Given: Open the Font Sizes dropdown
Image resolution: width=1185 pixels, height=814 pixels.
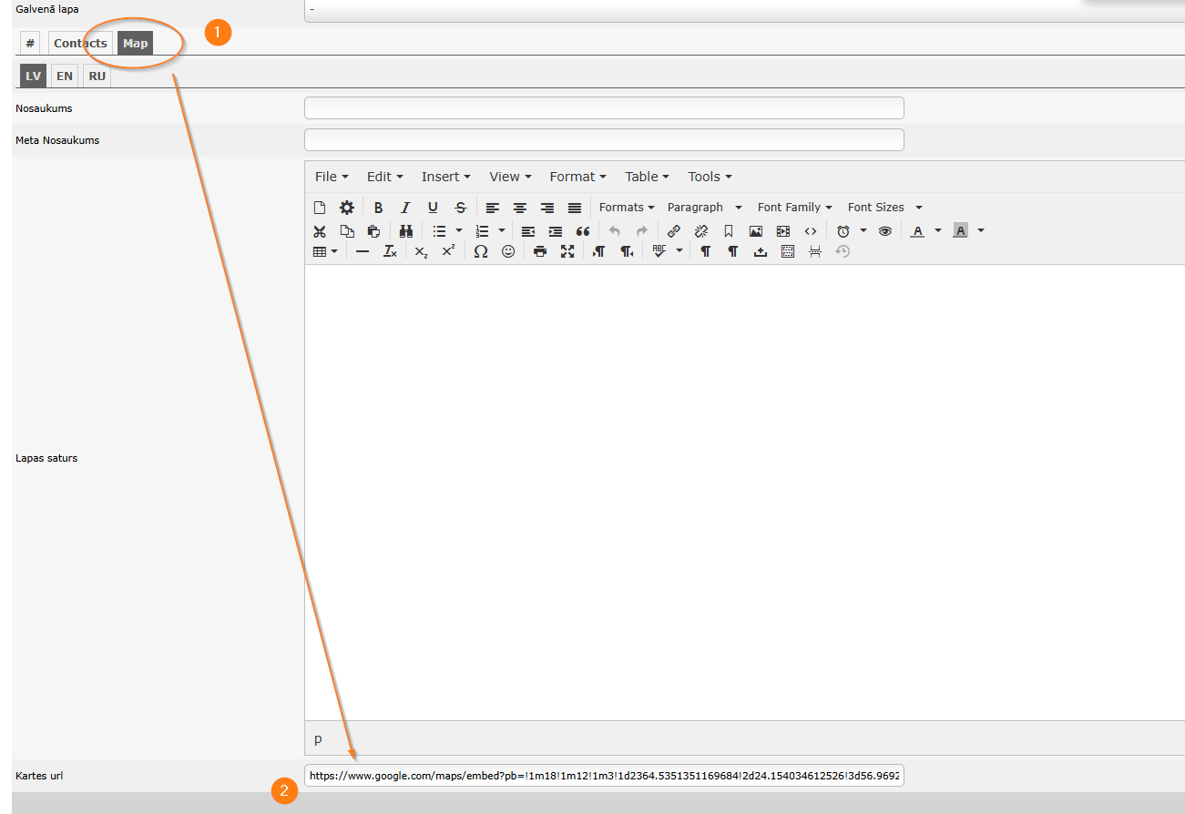Looking at the screenshot, I should click(x=884, y=208).
